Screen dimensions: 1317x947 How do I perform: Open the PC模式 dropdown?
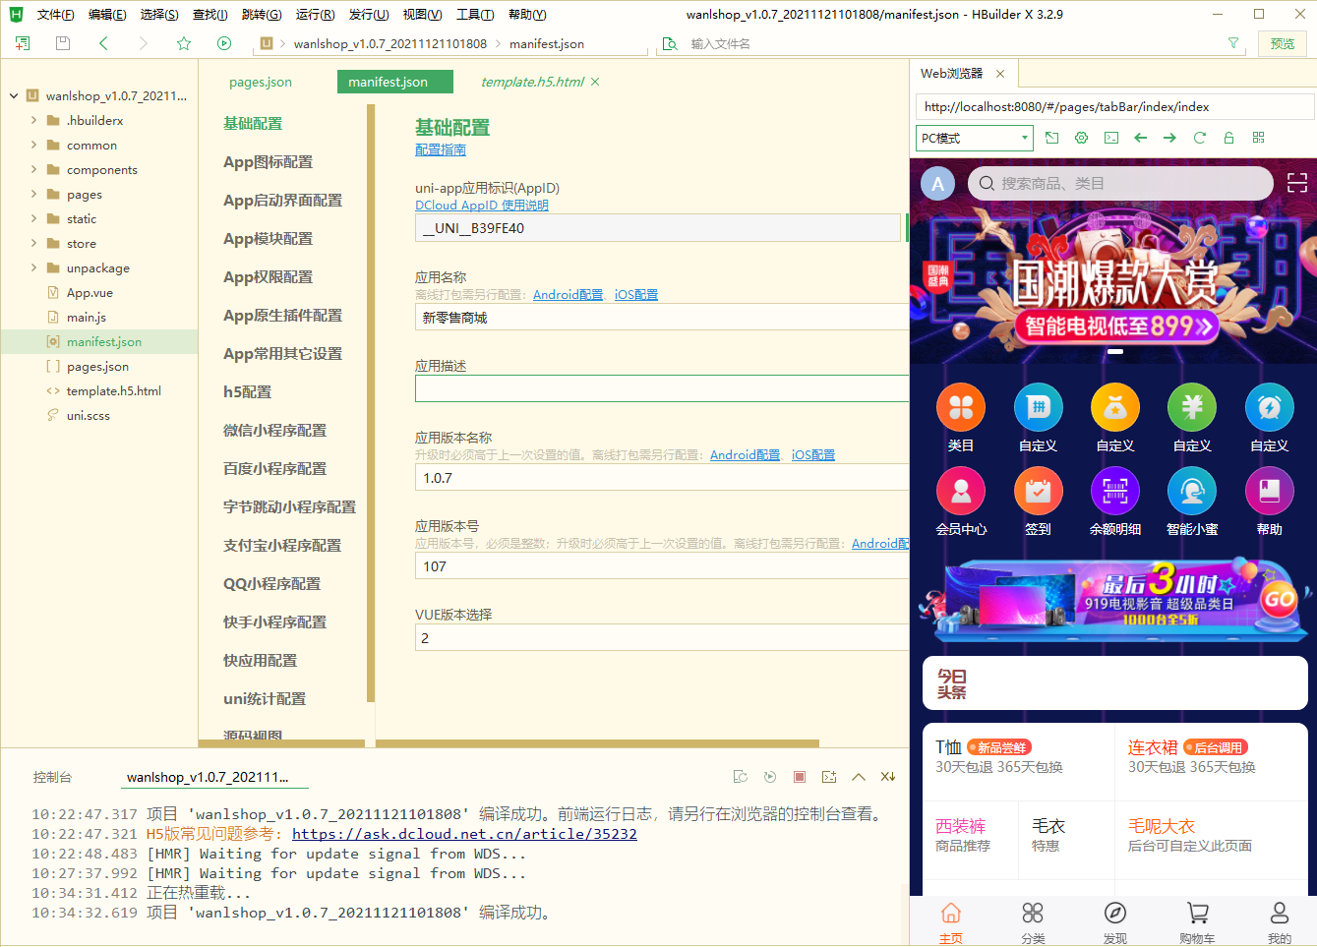click(x=974, y=138)
